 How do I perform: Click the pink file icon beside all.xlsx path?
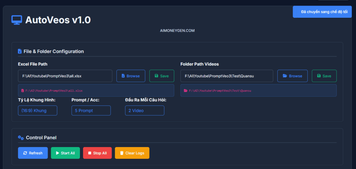tap(23, 90)
